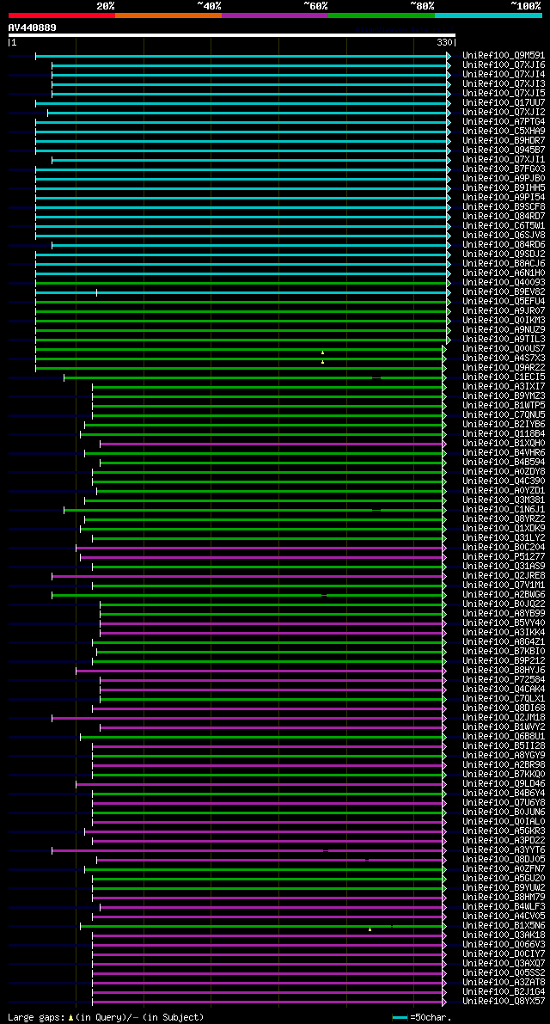Open hit UniRef100_B4VHR6
Screen dimensions: 550x1024
pyautogui.click(x=504, y=453)
